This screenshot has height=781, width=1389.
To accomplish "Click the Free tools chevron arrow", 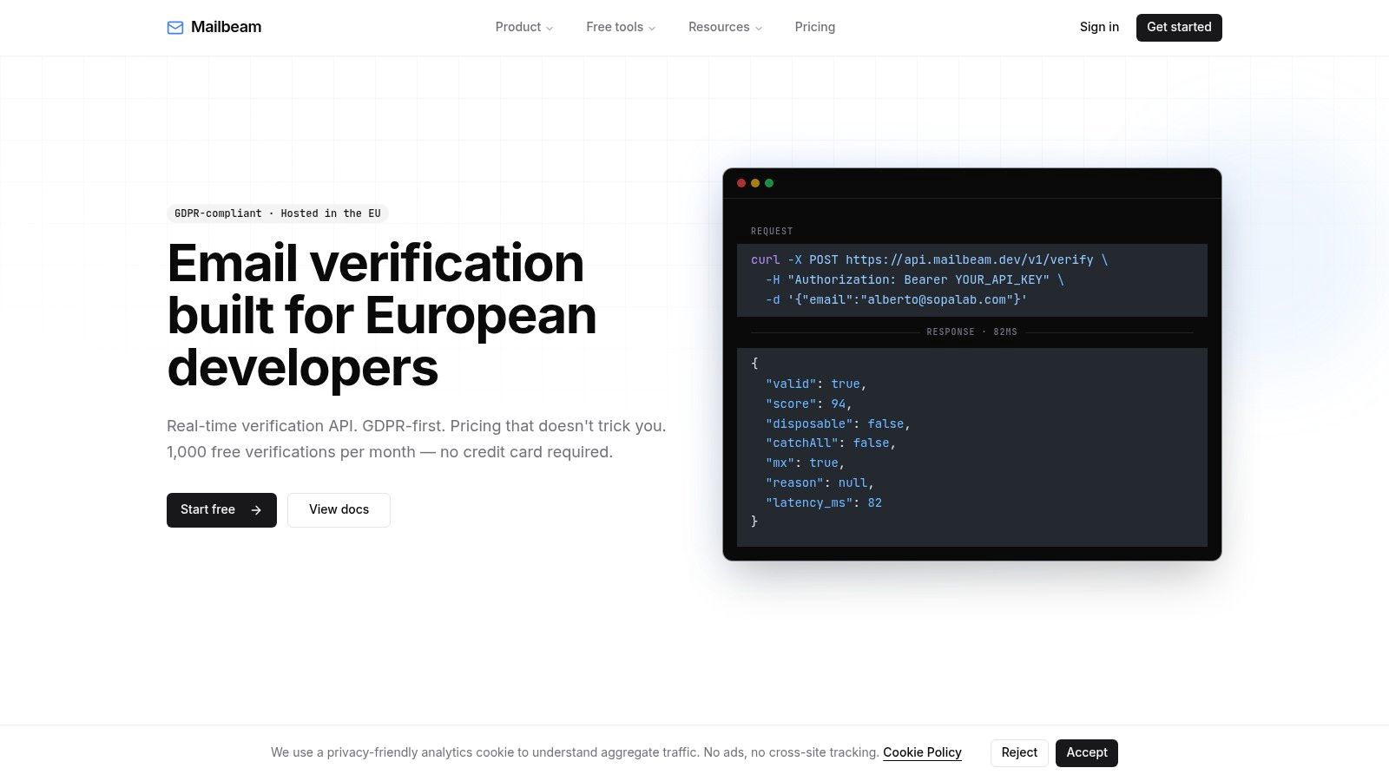I will (652, 28).
